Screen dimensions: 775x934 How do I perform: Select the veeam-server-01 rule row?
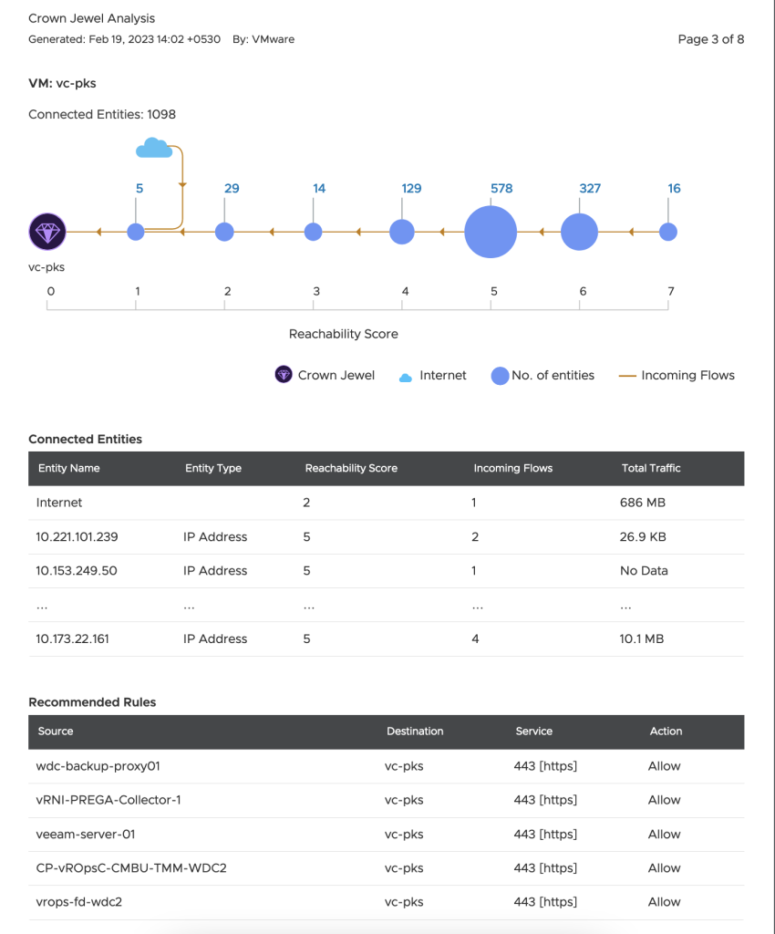click(x=387, y=834)
